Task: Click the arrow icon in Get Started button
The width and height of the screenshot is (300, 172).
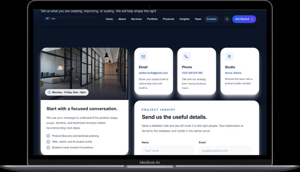Action: pyautogui.click(x=252, y=19)
